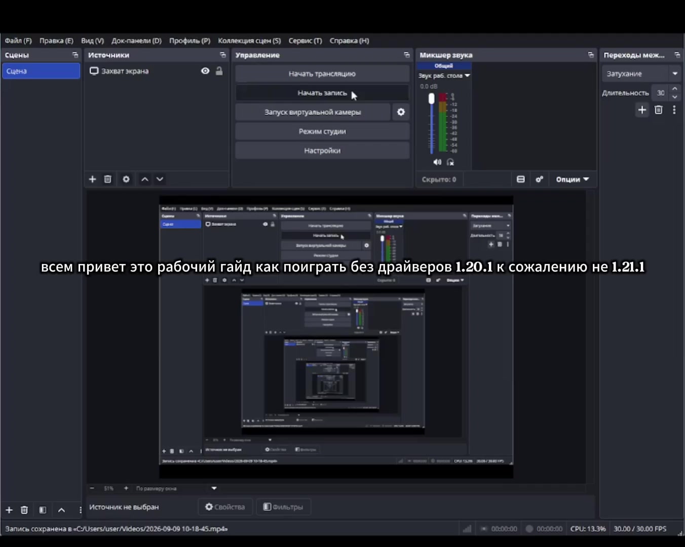
Task: Decrease the Длительность value with the down arrow
Action: (x=674, y=97)
